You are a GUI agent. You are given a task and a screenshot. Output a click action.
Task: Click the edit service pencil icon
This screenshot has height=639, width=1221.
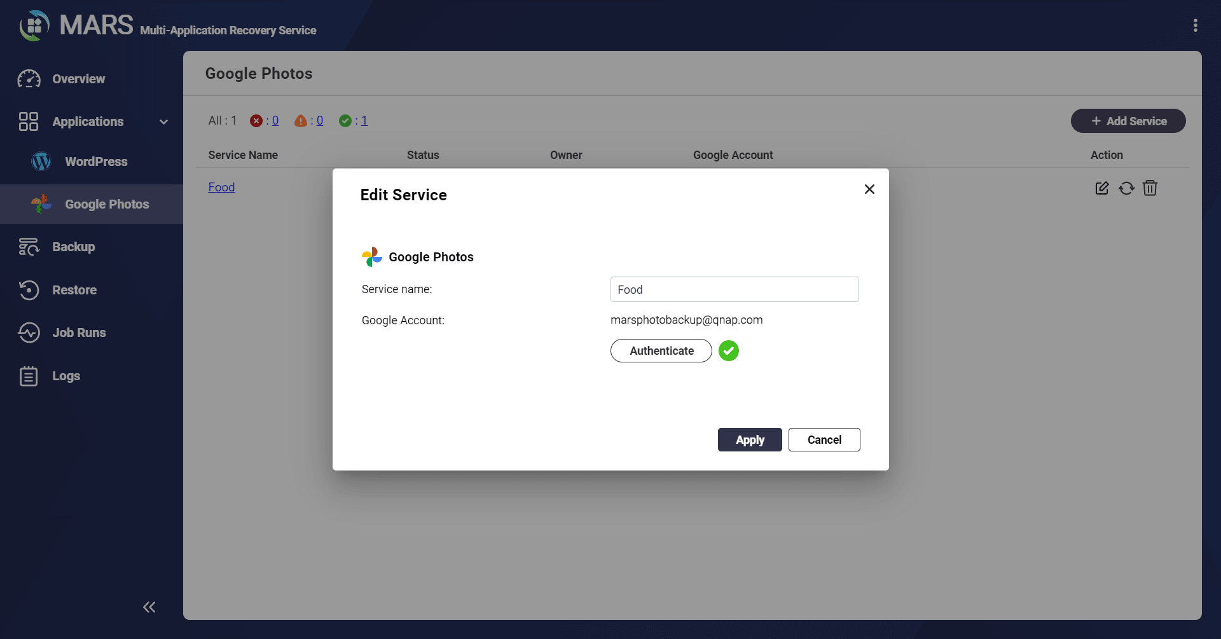[x=1102, y=188]
